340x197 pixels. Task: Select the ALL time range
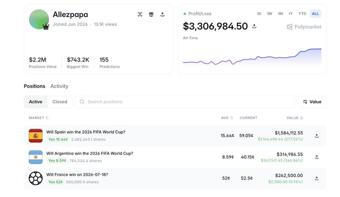click(x=315, y=13)
